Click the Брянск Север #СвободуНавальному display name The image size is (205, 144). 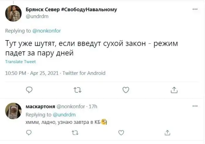coord(71,9)
